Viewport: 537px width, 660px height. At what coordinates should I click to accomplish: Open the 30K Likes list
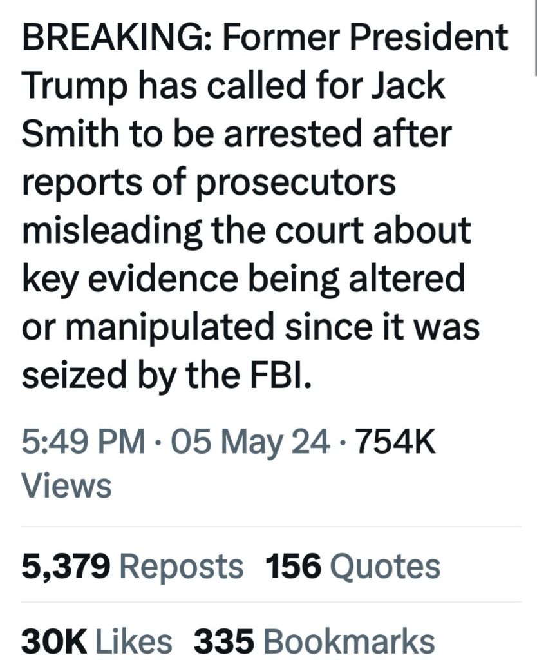(x=97, y=642)
